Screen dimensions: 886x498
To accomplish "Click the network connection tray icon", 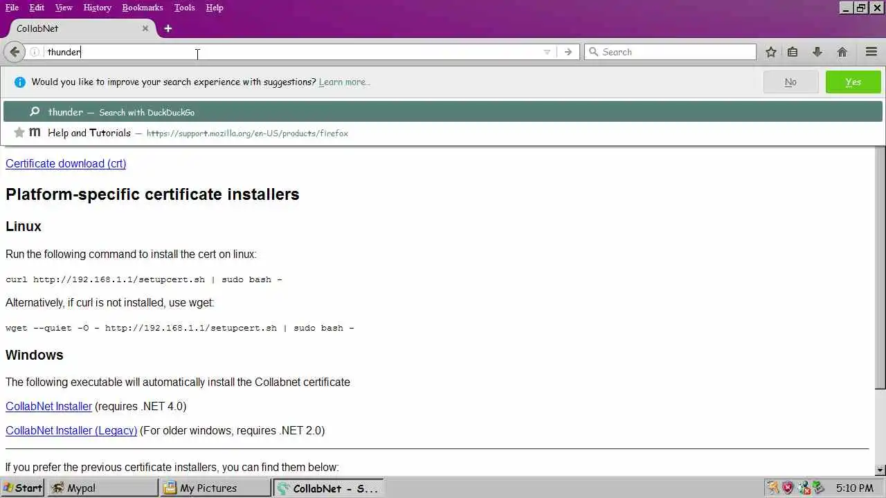I will (803, 488).
